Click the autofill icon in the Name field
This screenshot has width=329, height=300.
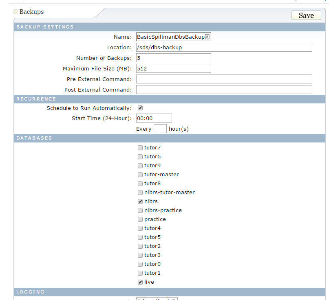207,37
